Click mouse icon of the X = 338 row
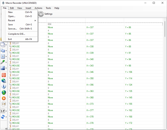The width and height of the screenshot is (167, 130). point(10,46)
